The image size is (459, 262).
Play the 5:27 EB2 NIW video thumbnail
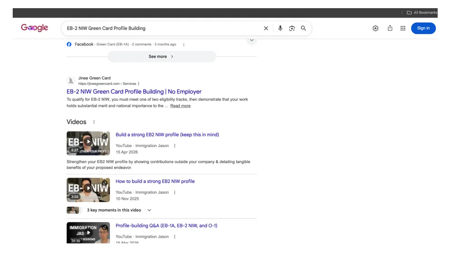(88, 143)
